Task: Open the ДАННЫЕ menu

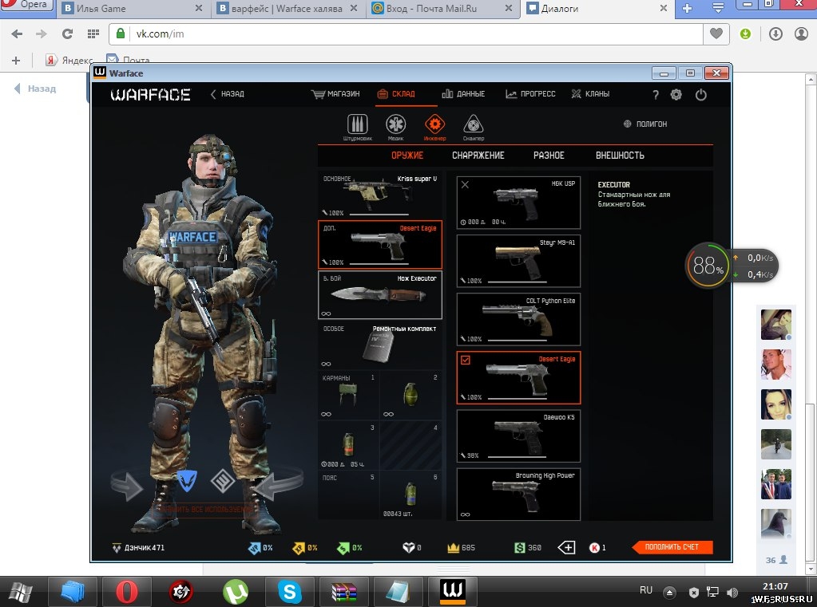Action: (x=463, y=93)
